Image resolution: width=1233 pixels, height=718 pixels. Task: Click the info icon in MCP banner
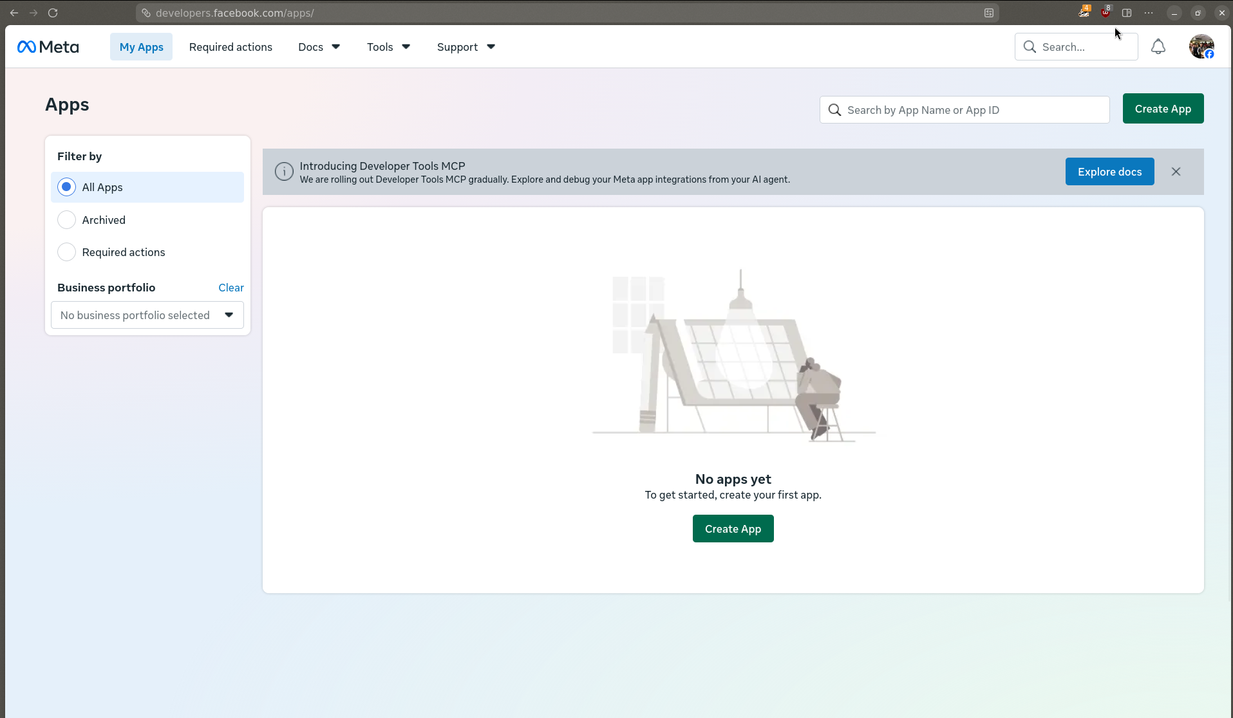284,172
